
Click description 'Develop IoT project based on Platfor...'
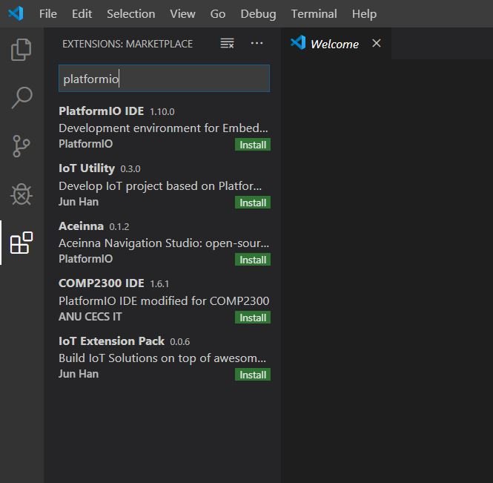[160, 186]
